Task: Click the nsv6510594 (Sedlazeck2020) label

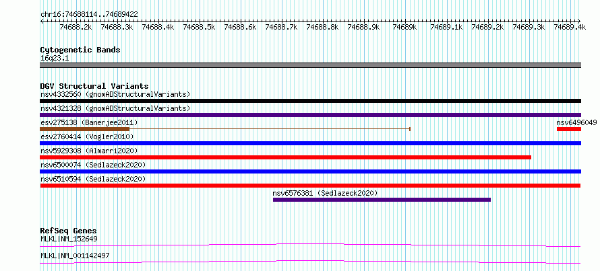Action: (x=93, y=179)
